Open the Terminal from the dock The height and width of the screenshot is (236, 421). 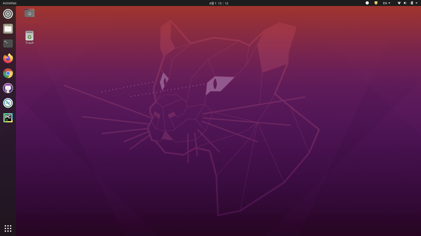[x=8, y=43]
